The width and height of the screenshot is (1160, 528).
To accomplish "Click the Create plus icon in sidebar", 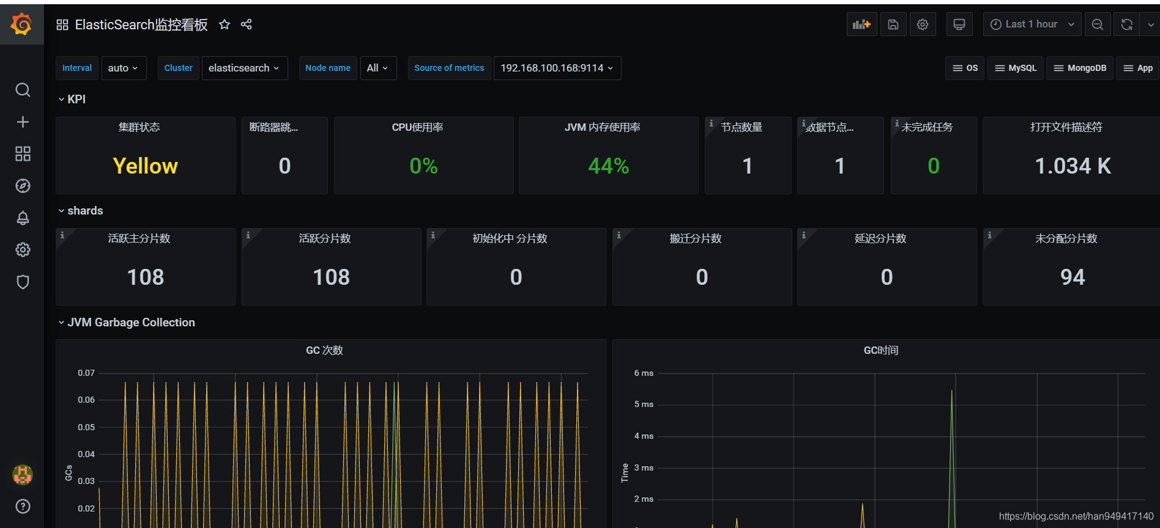I will point(23,122).
